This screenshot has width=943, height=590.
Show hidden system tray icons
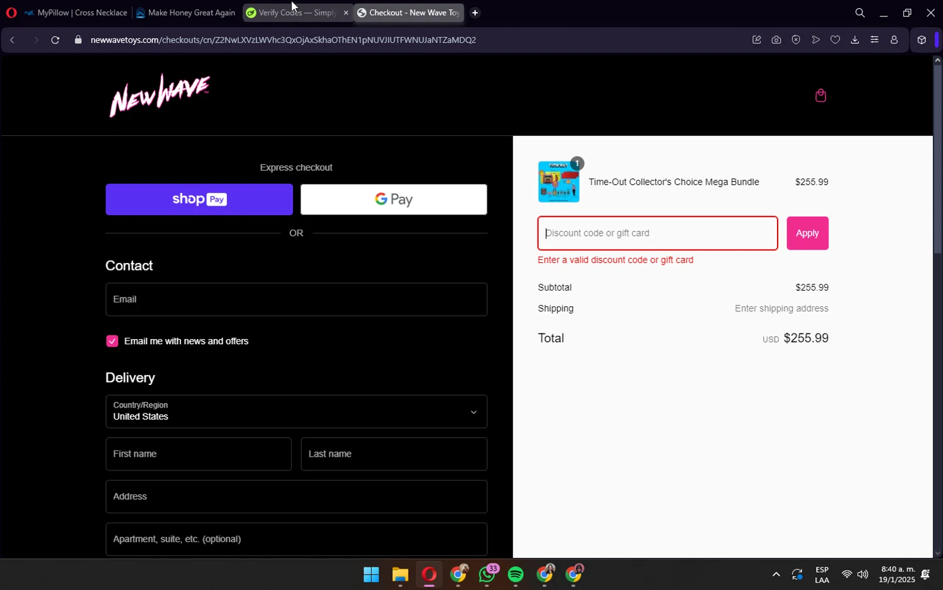tap(776, 574)
